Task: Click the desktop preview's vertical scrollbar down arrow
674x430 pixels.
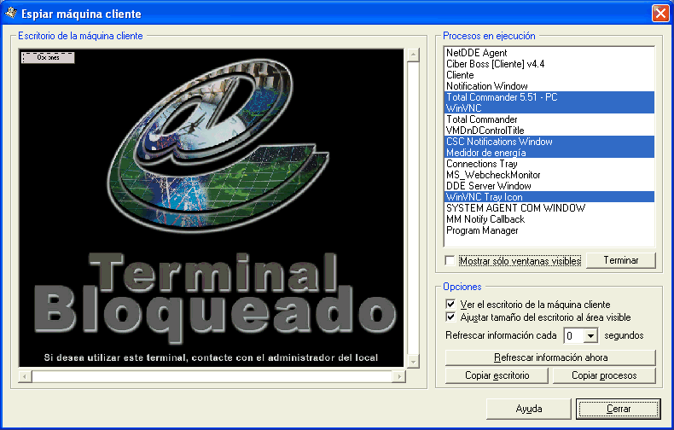Action: point(413,361)
